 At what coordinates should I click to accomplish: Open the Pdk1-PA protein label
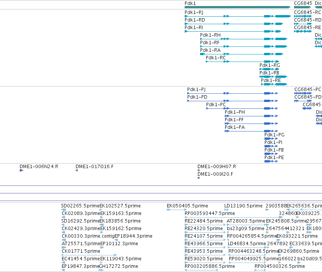(x=235, y=127)
